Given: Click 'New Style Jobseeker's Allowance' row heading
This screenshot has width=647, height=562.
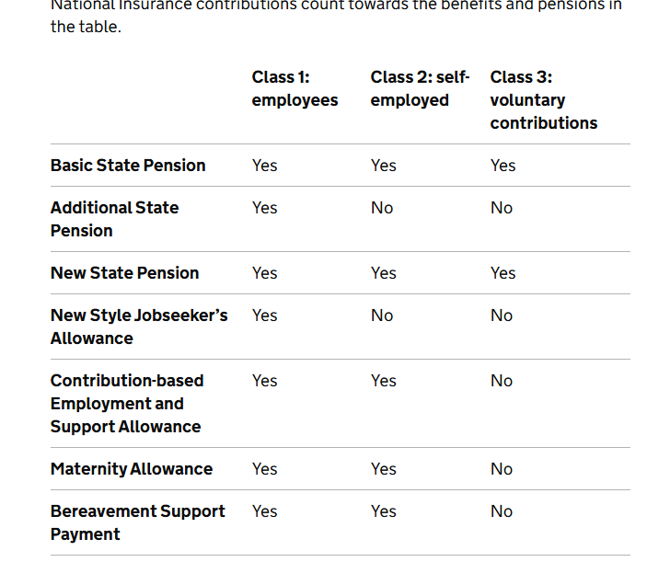Looking at the screenshot, I should click(139, 327).
